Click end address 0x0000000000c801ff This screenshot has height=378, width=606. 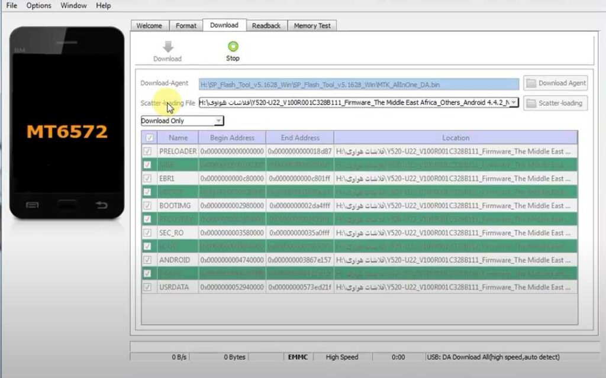coord(300,178)
